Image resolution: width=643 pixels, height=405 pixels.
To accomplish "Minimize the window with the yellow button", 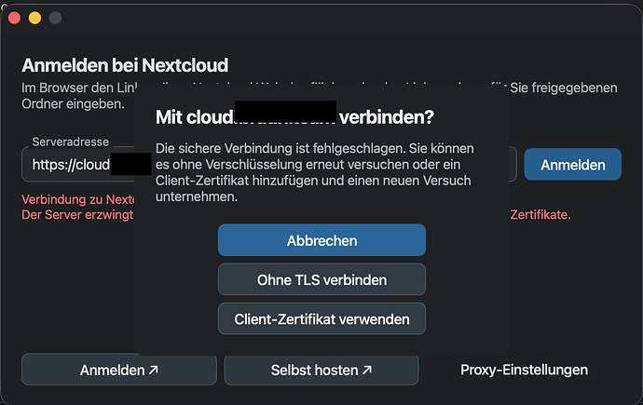I will click(34, 18).
